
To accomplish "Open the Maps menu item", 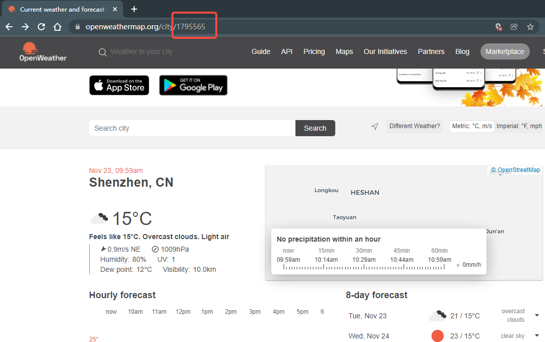I will tap(344, 51).
